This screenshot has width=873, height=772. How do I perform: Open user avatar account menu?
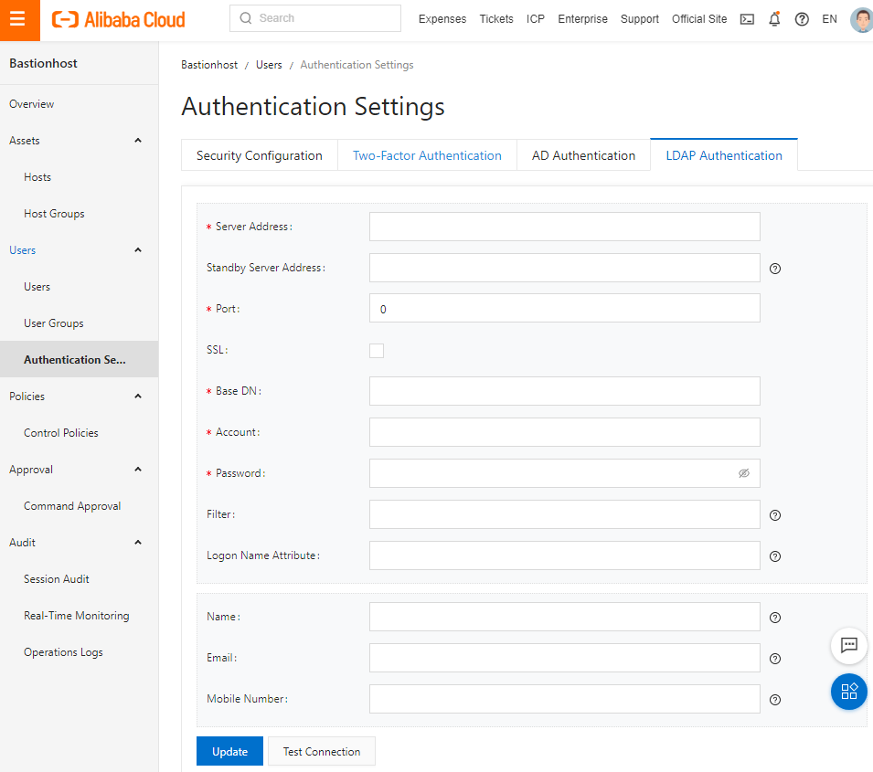(861, 20)
